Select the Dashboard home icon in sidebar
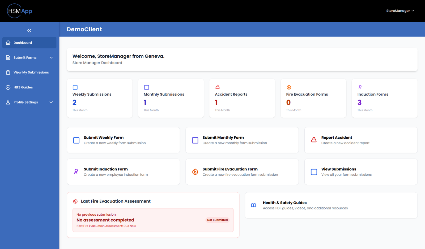 click(8, 42)
